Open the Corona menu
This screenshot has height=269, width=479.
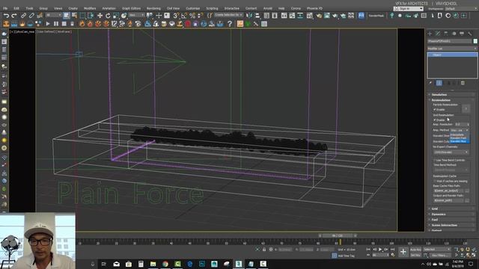pos(296,8)
